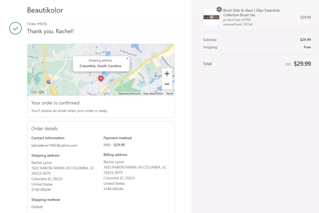The height and width of the screenshot is (213, 319).
Task: Click the Map data ©2024 attribution
Action: [153, 93]
